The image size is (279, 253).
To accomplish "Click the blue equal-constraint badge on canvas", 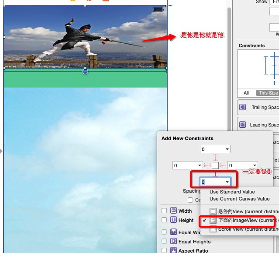I will 86,72.
